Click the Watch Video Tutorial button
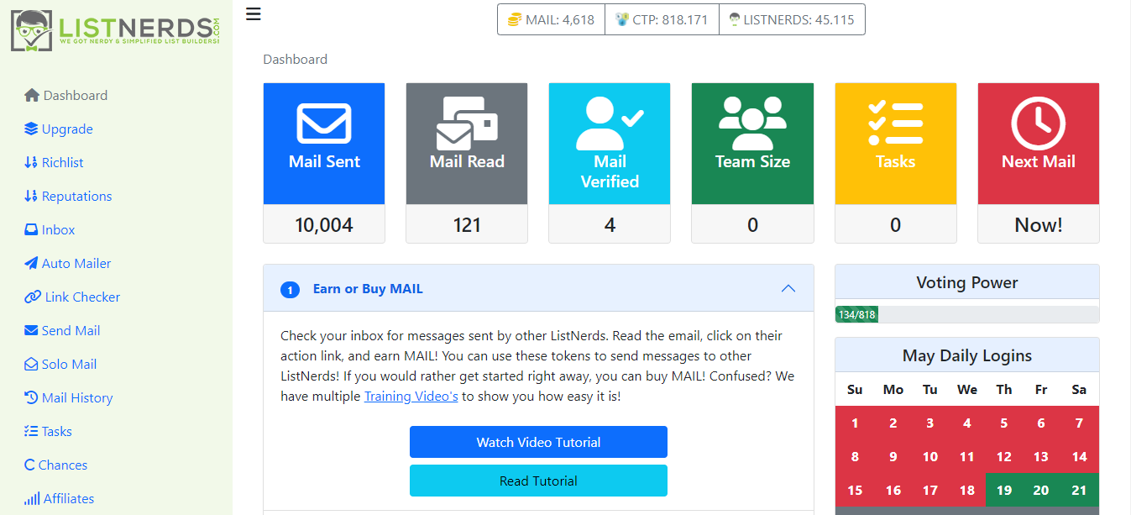Screen dimensions: 1131x515 pyautogui.click(x=538, y=442)
